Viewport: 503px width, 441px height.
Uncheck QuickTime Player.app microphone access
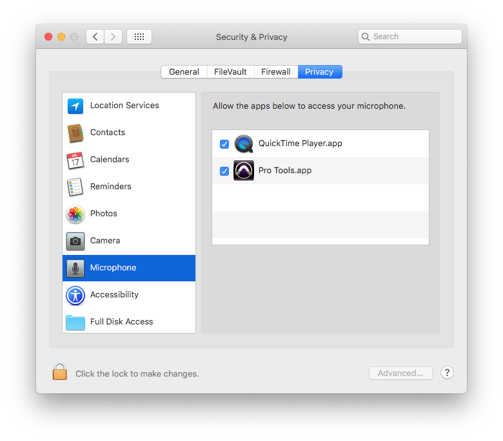[224, 144]
